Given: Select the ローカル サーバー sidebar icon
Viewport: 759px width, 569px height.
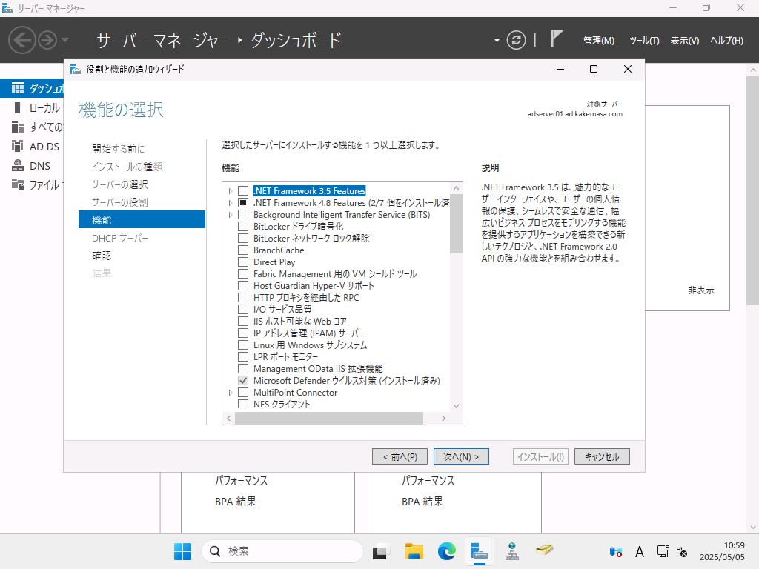Looking at the screenshot, I should point(18,107).
